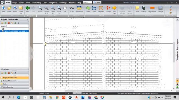Add a Note annotation
Image resolution: width=179 pixels, height=100 pixels.
click(x=137, y=9)
